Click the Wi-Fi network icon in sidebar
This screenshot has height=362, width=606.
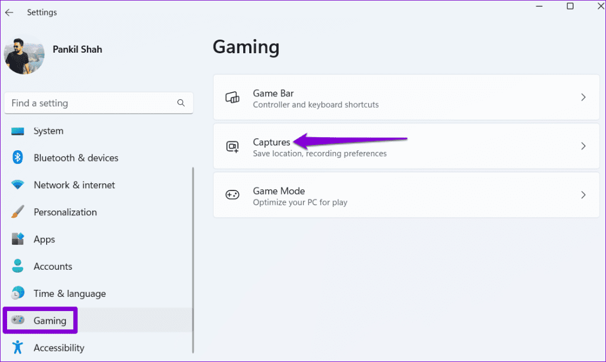[x=18, y=185]
